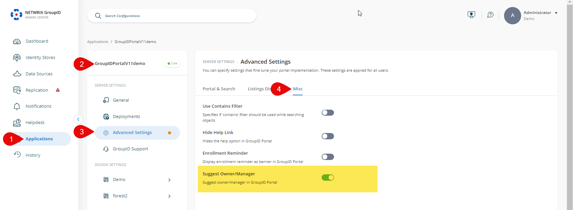
Task: Open GroupID Support settings
Action: tap(130, 149)
